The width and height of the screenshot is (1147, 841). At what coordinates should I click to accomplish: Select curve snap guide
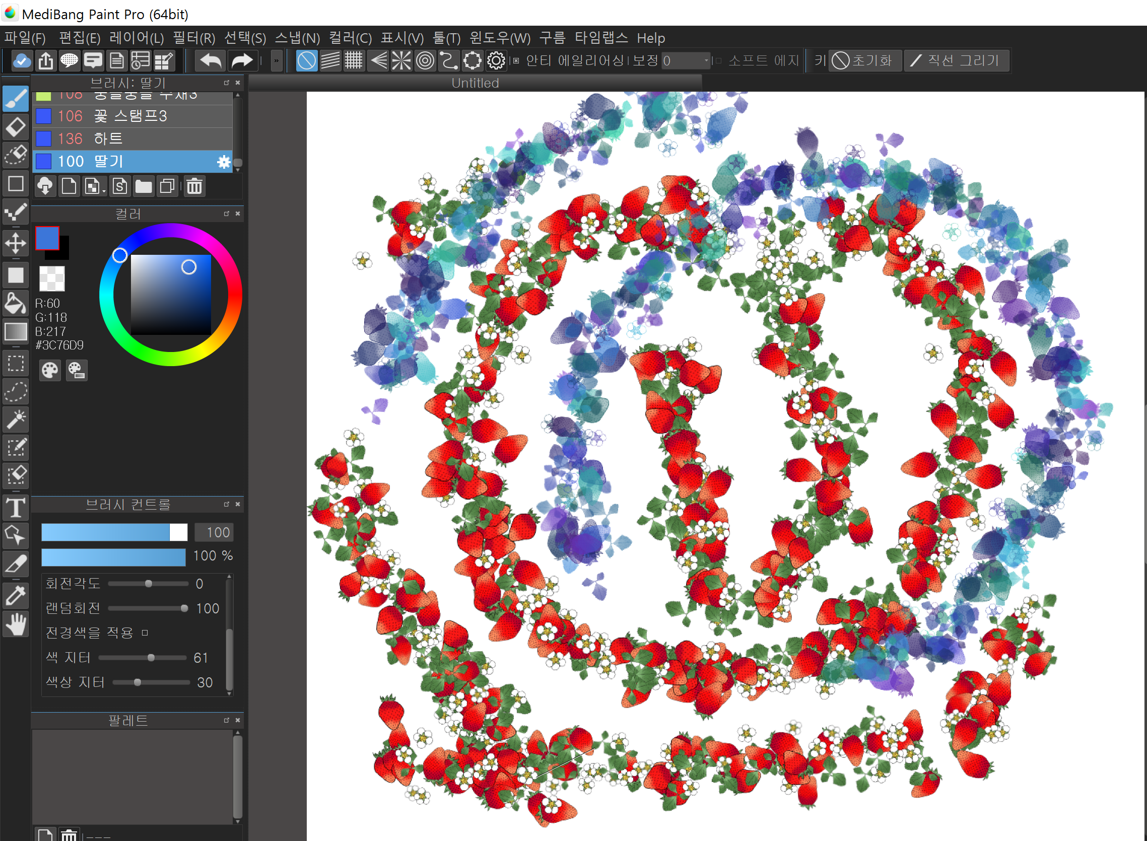click(x=448, y=60)
